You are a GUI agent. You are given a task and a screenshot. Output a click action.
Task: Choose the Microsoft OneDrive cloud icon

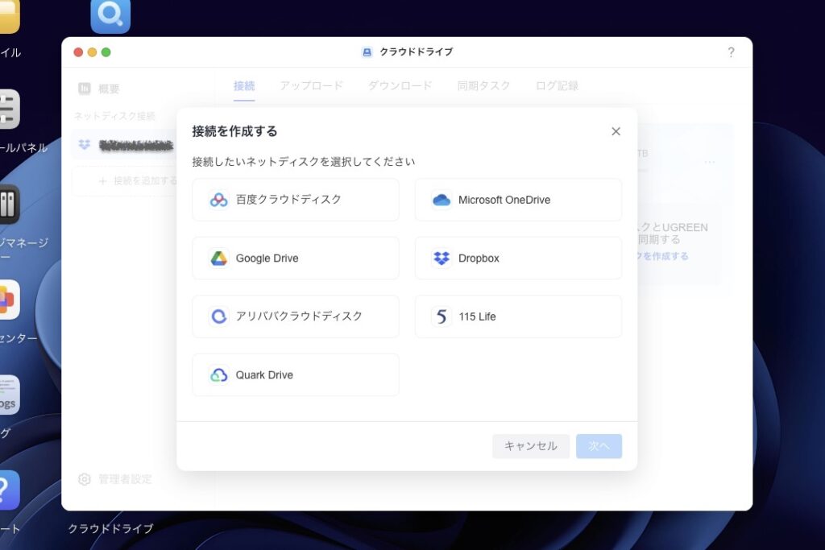pyautogui.click(x=442, y=200)
